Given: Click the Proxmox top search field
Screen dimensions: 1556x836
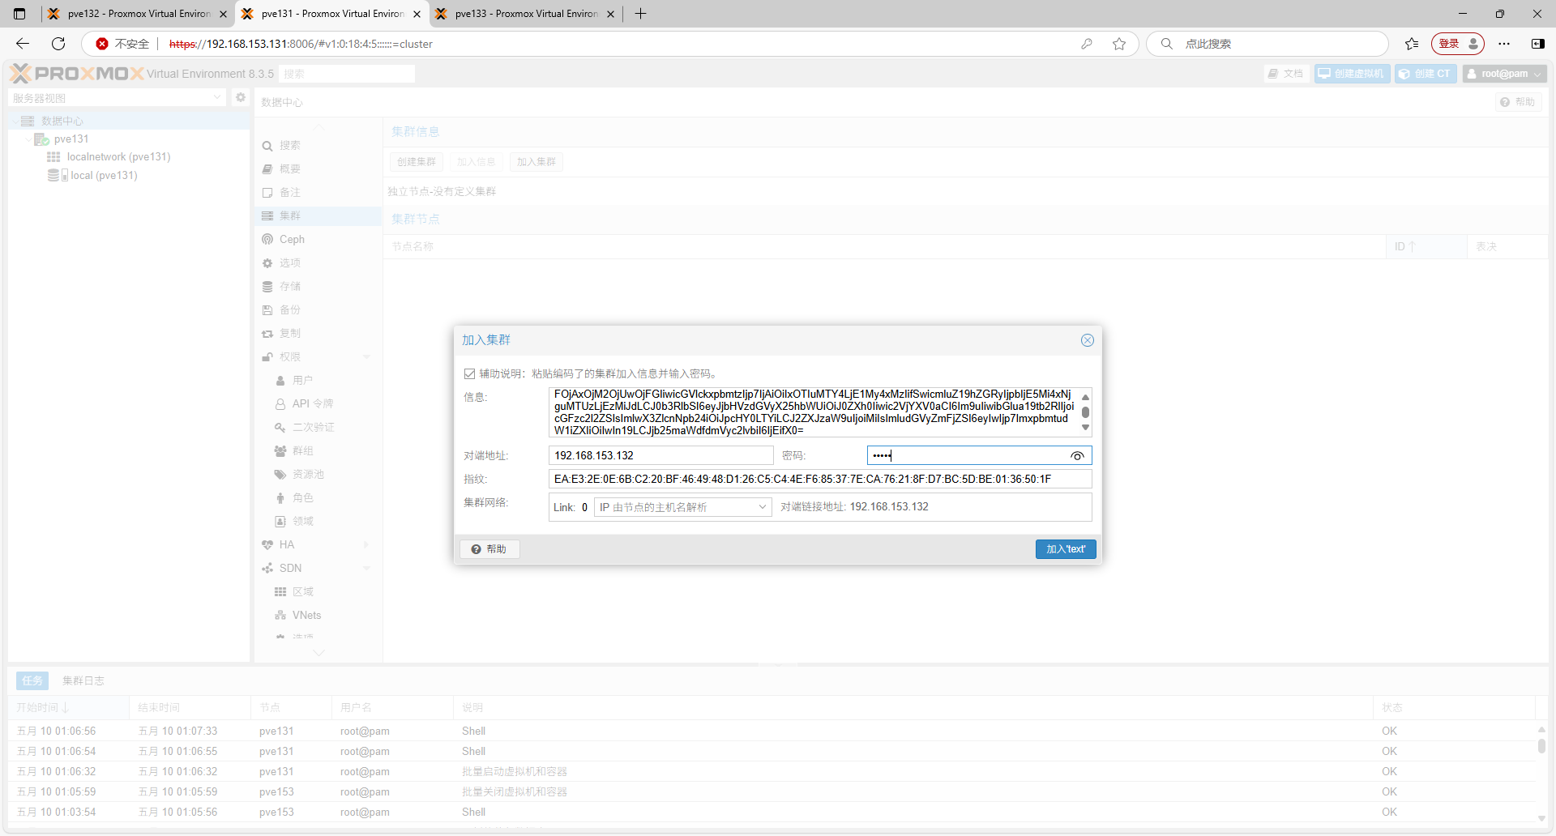Looking at the screenshot, I should pos(347,74).
